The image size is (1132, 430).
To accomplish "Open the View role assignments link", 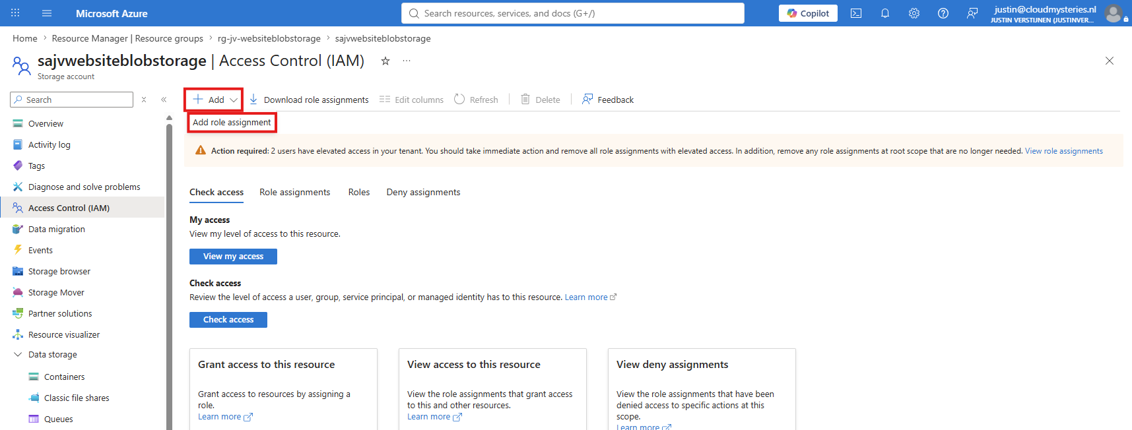I will pyautogui.click(x=1063, y=151).
